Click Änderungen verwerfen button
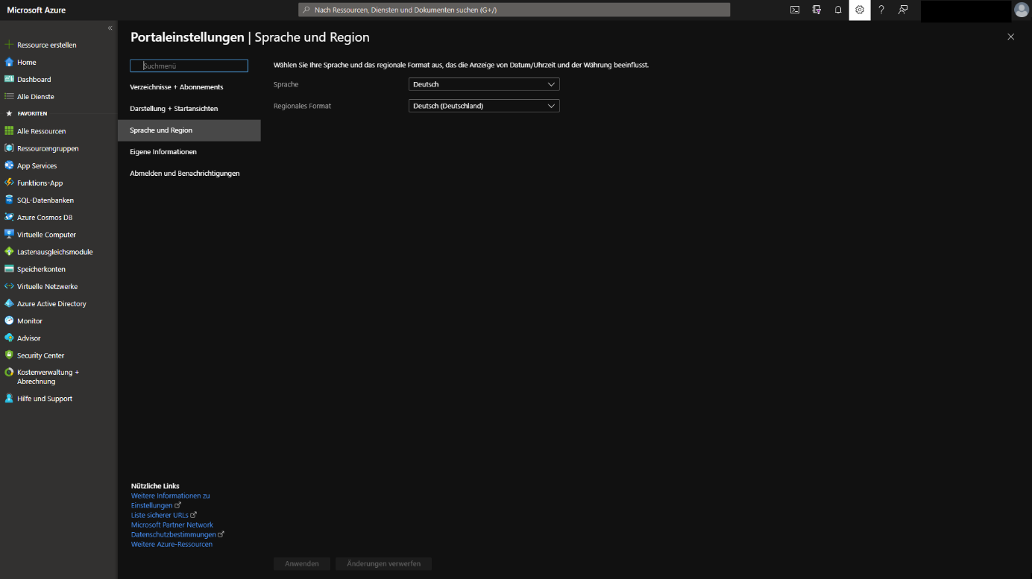 [383, 563]
